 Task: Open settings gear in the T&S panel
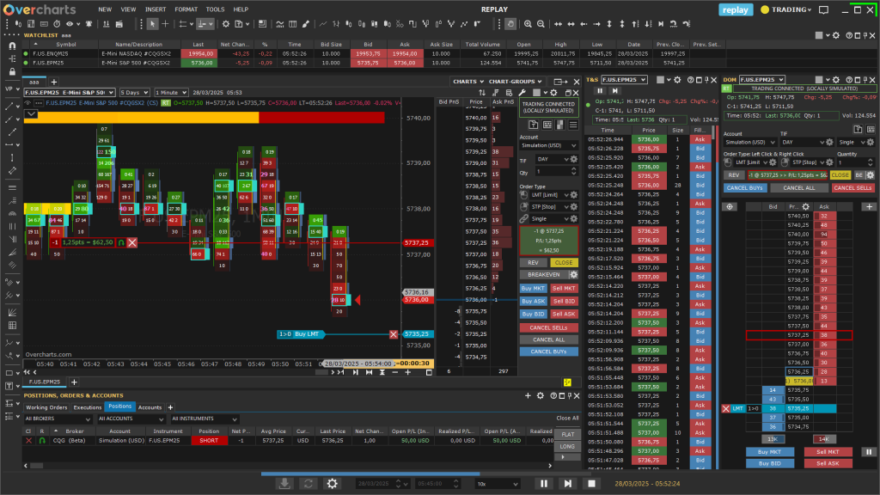[x=677, y=80]
